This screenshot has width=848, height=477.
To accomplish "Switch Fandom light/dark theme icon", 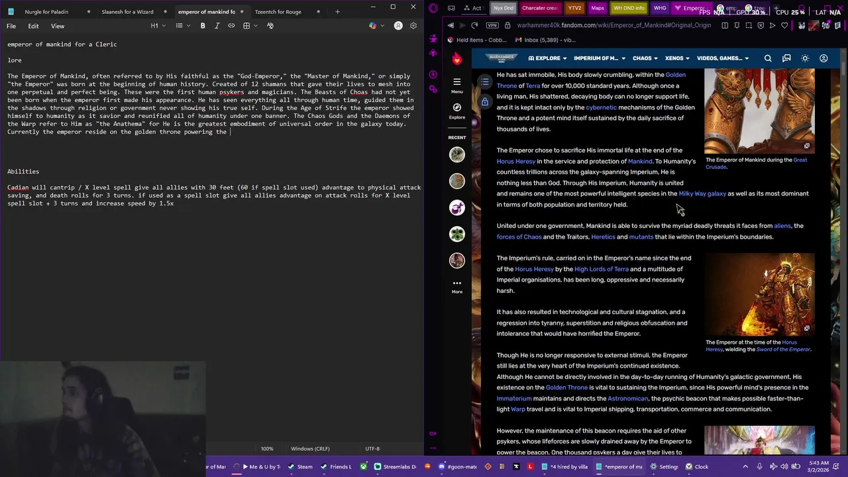I will click(x=805, y=58).
